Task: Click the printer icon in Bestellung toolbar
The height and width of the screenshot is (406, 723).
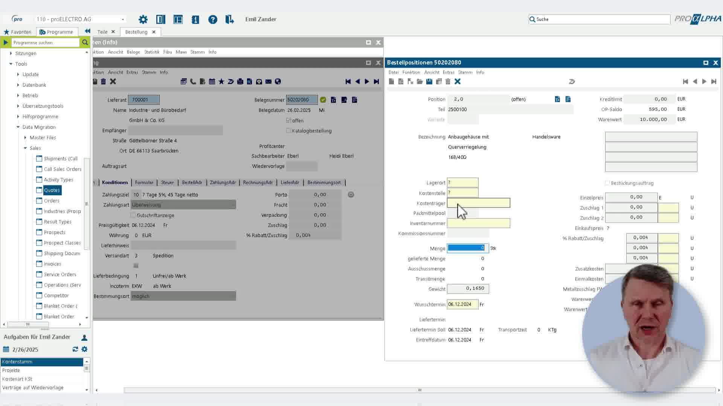Action: (240, 82)
